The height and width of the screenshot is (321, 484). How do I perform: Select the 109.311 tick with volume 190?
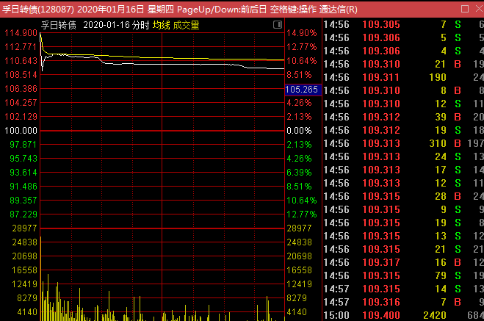click(403, 77)
